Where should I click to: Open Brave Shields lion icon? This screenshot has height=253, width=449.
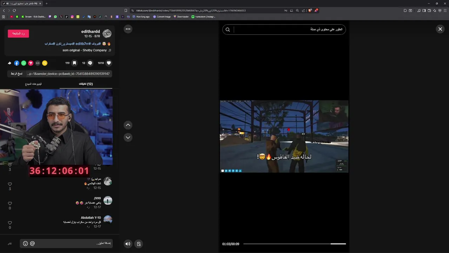point(310,11)
